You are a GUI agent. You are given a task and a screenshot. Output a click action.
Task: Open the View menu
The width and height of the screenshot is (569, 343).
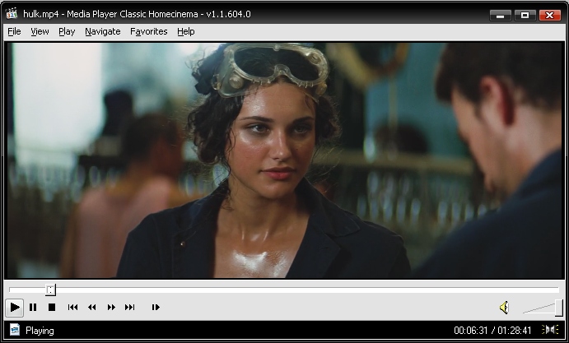pos(40,31)
